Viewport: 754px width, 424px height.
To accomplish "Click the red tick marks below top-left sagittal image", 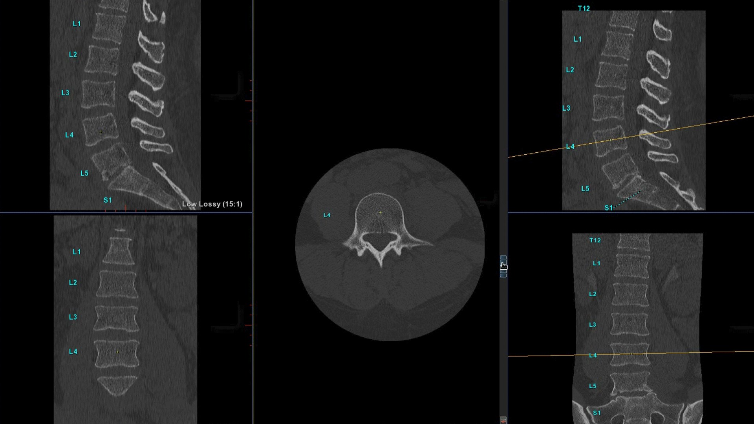I will (x=126, y=209).
